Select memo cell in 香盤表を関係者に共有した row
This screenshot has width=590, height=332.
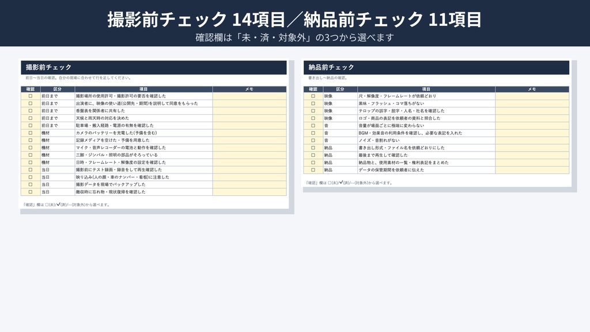[x=249, y=111]
